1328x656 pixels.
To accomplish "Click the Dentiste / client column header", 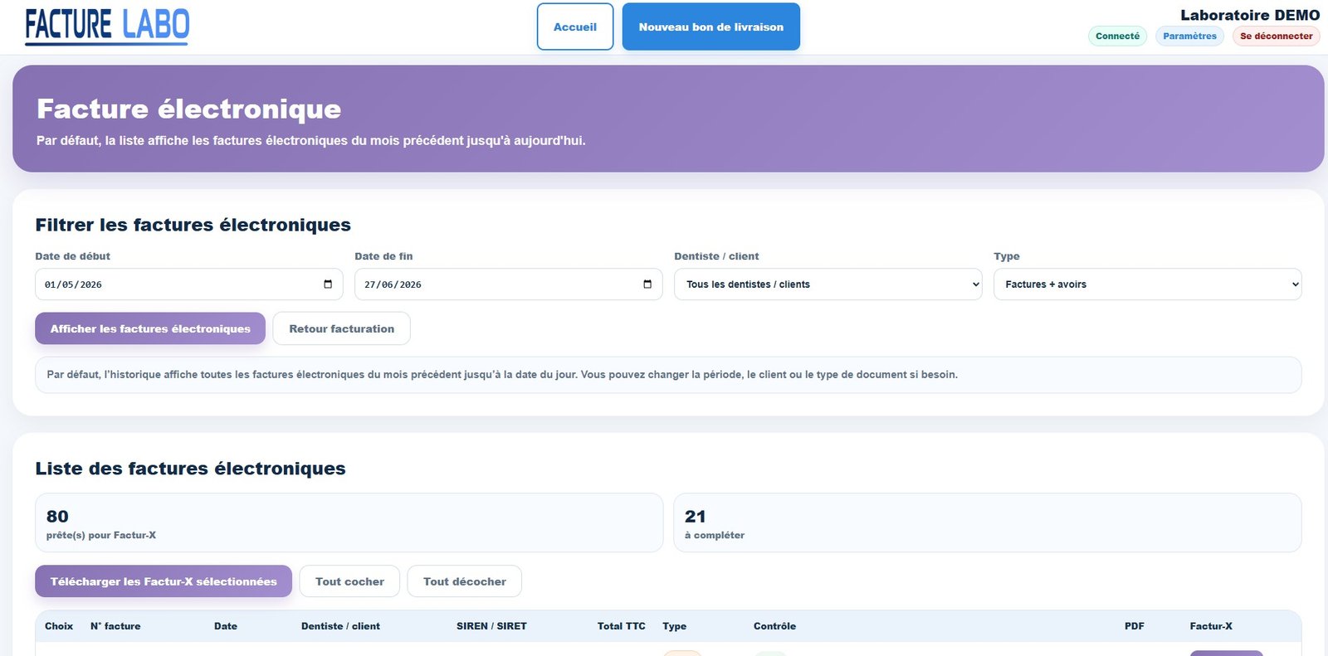I will click(x=340, y=626).
